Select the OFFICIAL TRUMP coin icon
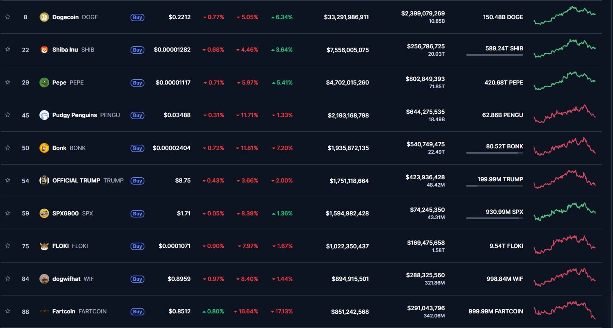Image resolution: width=613 pixels, height=328 pixels. (x=44, y=180)
